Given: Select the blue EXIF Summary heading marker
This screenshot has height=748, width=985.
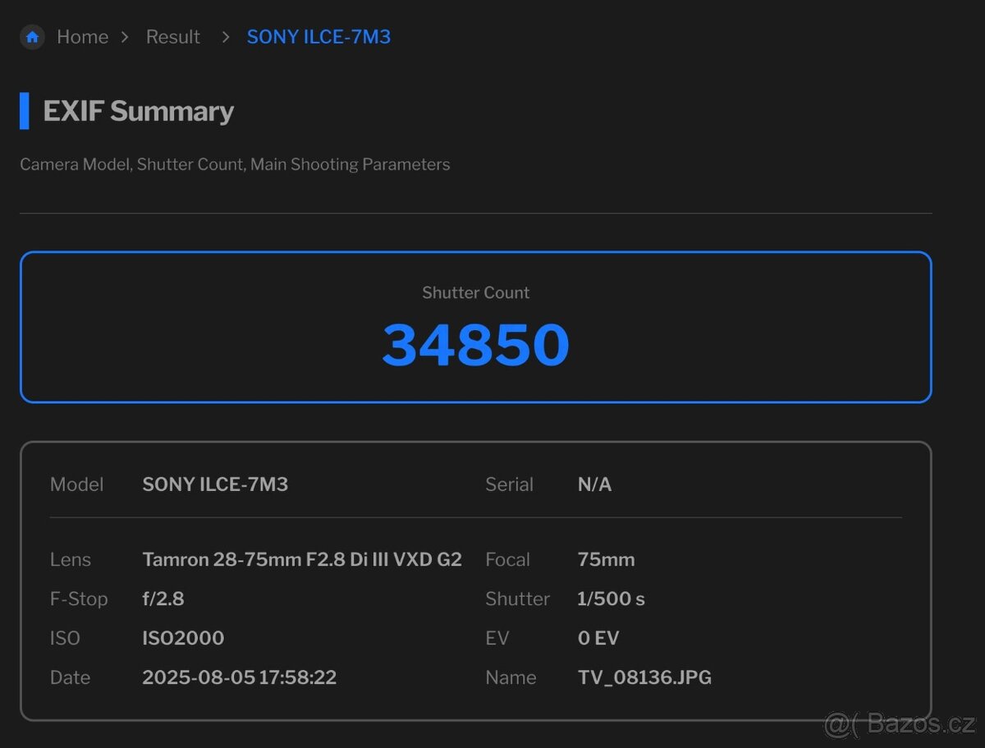Looking at the screenshot, I should [x=25, y=112].
